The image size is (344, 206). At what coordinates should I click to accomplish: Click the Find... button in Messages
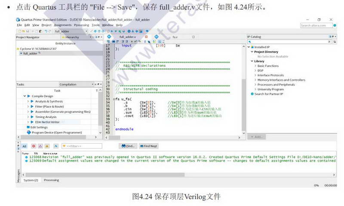click(x=128, y=146)
